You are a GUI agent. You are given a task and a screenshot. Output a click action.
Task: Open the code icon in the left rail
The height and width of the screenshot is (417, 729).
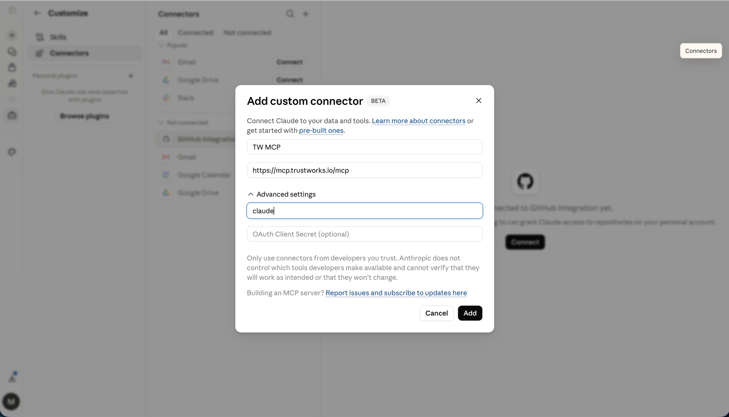(x=12, y=99)
